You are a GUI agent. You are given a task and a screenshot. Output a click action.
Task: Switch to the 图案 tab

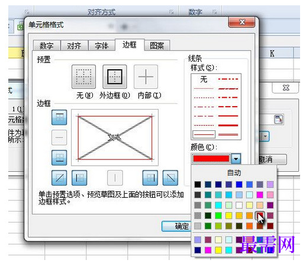tap(157, 46)
